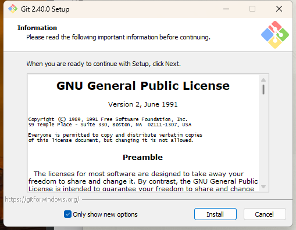Close the Git 2.40.0 Setup window
Viewport: 296px width, 230px height.
tap(279, 9)
